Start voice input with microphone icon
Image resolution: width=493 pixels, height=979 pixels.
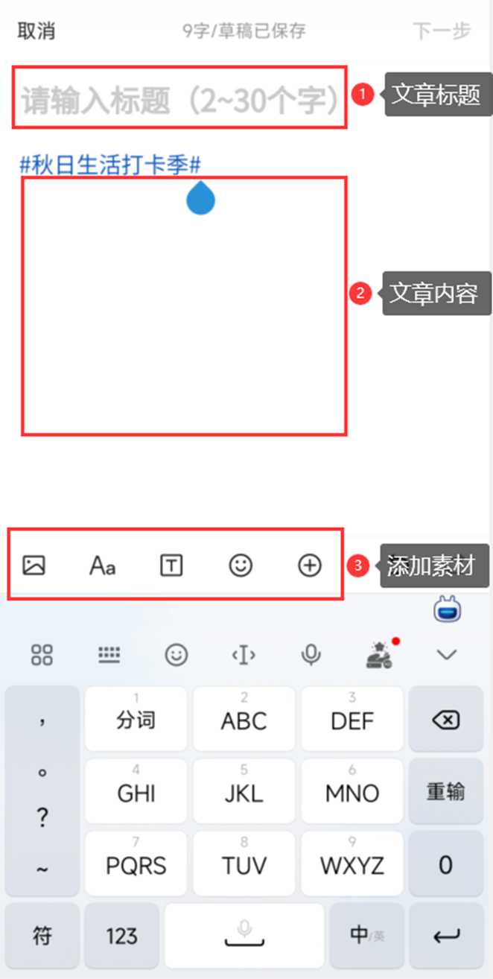pos(311,655)
